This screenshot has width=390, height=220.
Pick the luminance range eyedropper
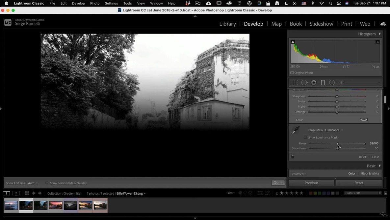click(296, 130)
